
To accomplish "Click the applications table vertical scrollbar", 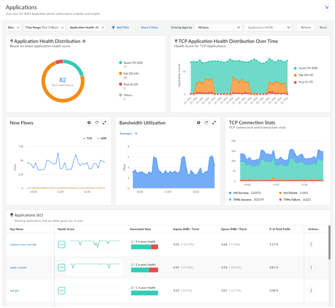I will click(x=329, y=242).
